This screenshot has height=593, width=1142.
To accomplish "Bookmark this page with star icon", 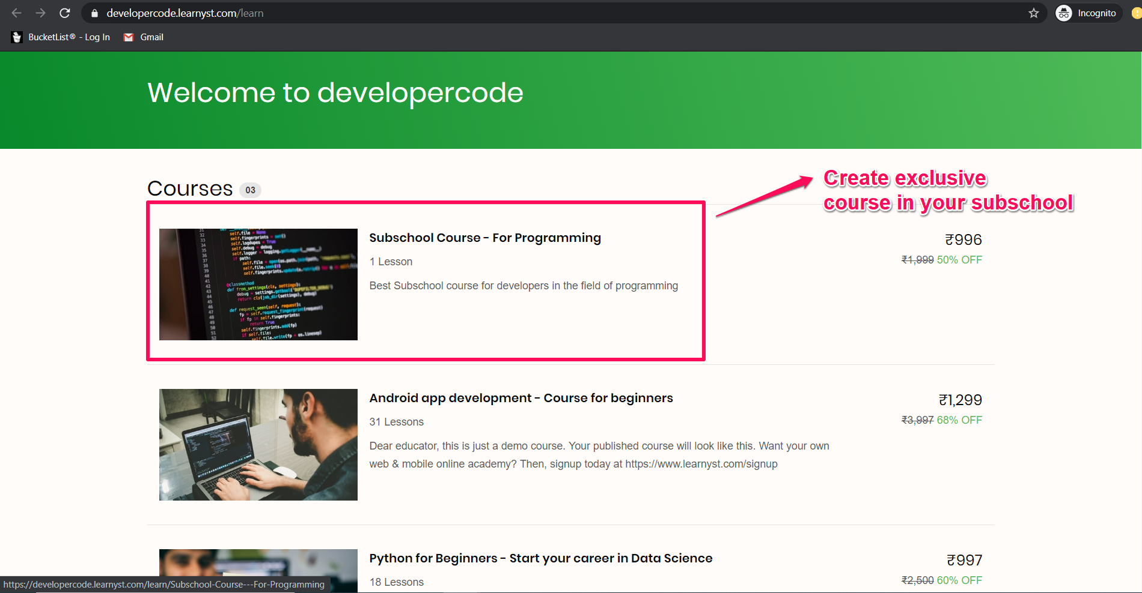I will 1033,13.
